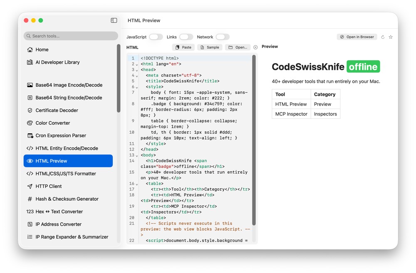
Task: Click the AI Developer Library books icon
Action: tap(30, 62)
